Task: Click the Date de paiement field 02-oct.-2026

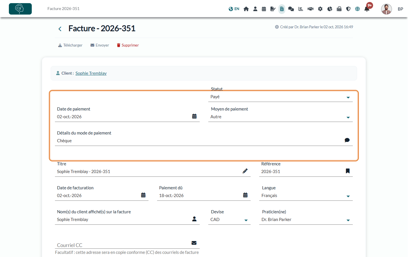Action: pos(127,117)
